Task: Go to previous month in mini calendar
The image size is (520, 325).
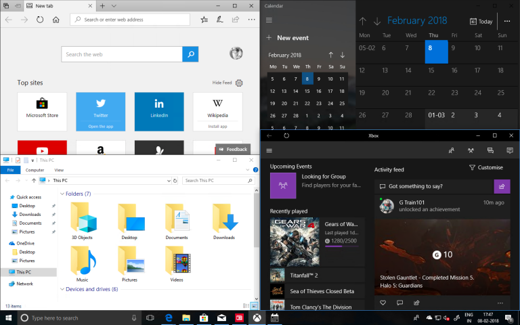Action: 330,55
